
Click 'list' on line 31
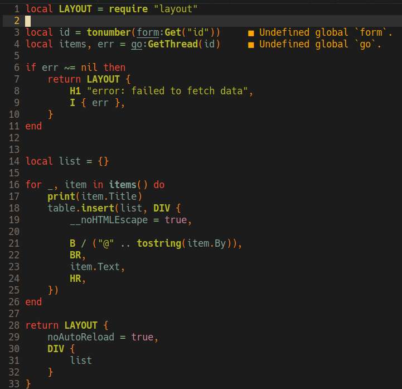[x=81, y=361]
